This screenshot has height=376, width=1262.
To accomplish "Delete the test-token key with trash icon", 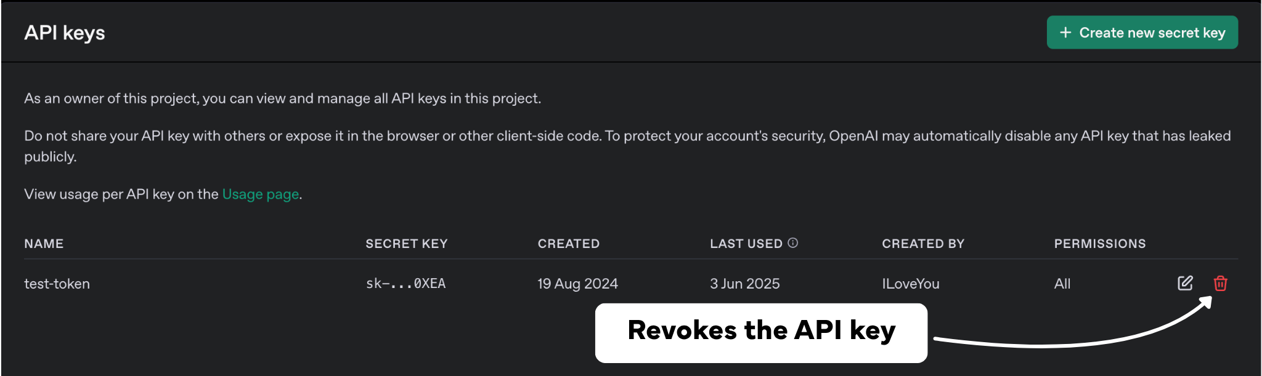I will pyautogui.click(x=1220, y=283).
